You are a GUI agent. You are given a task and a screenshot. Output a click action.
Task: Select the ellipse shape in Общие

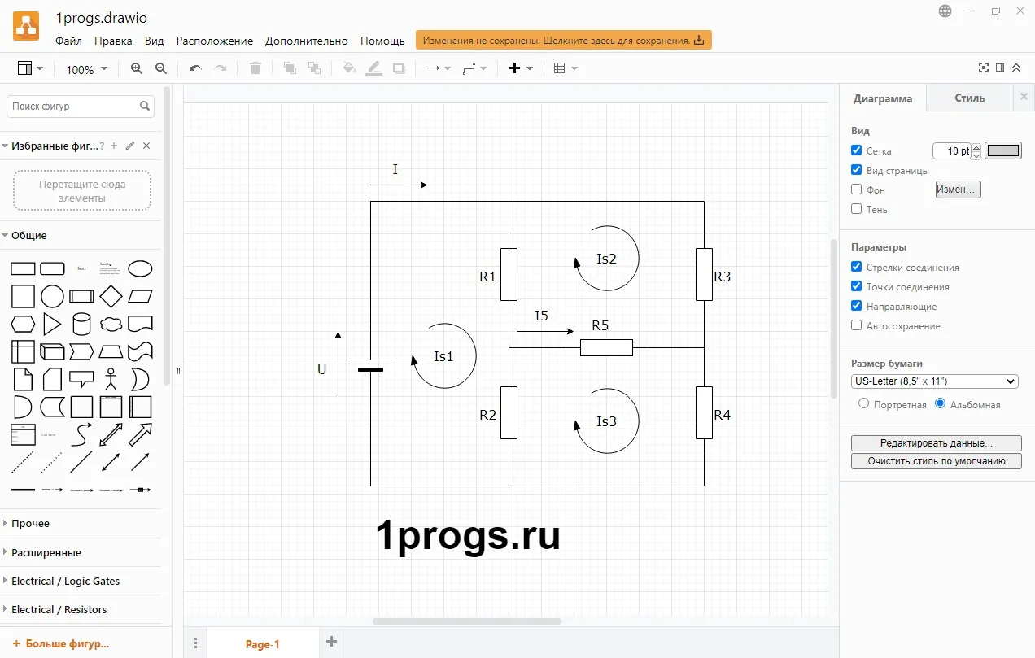[141, 269]
